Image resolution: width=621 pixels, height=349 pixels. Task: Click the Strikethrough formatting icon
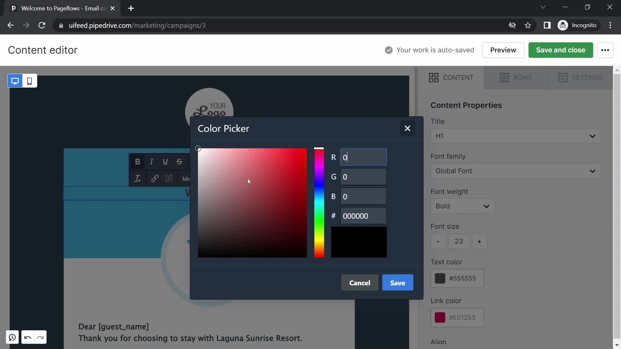(179, 162)
